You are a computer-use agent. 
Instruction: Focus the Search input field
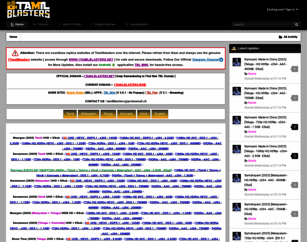(x=262, y=25)
